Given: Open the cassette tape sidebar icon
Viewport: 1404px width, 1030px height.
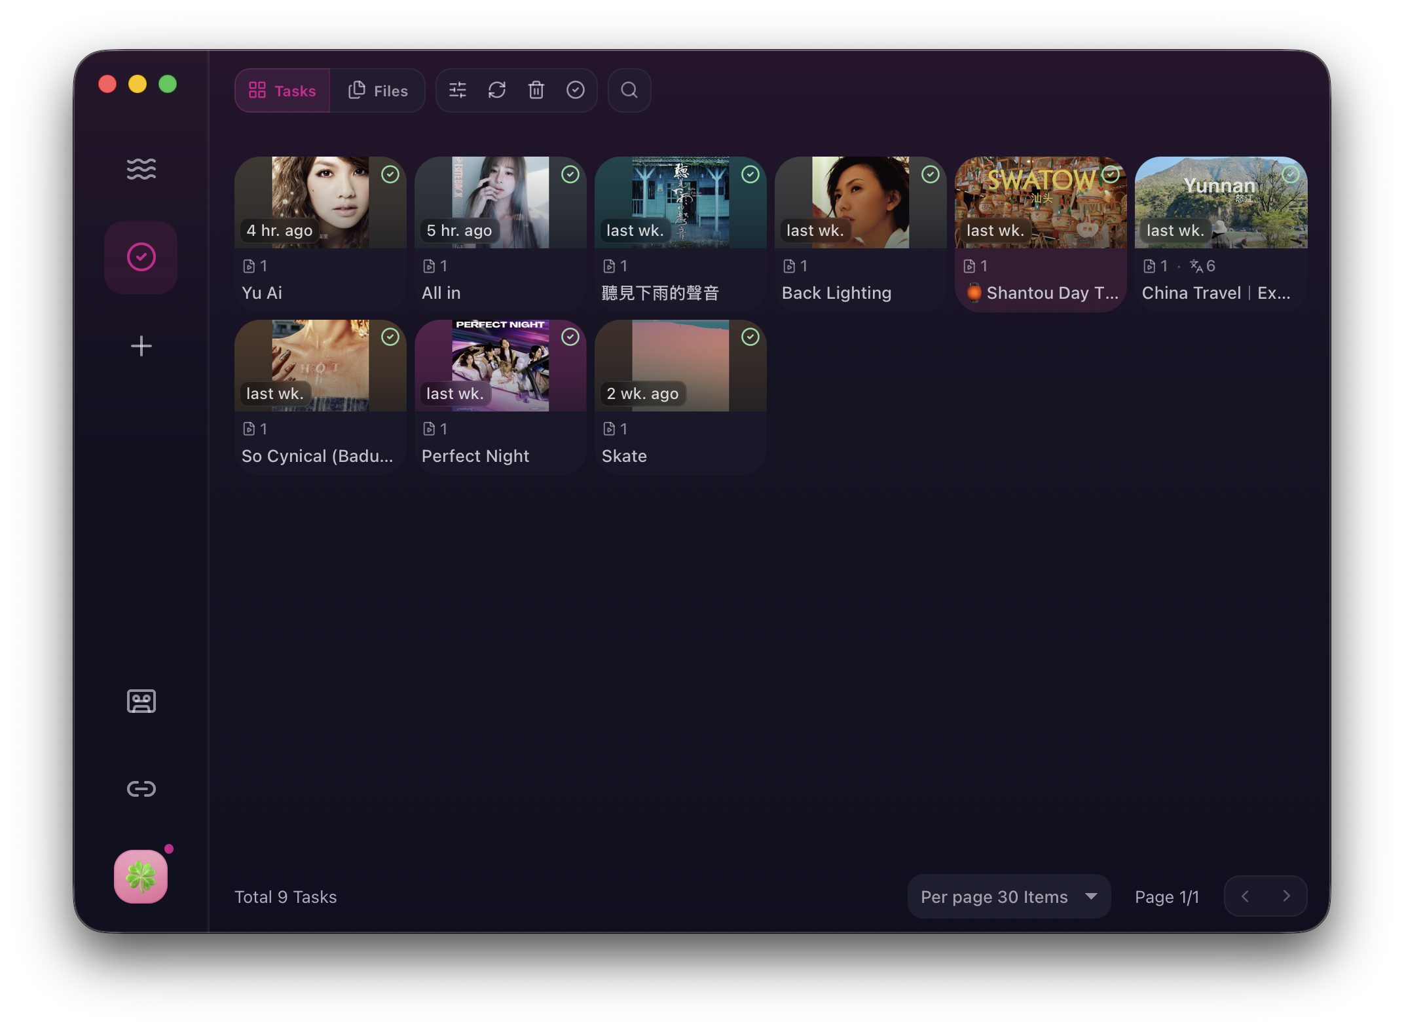Looking at the screenshot, I should pyautogui.click(x=141, y=701).
